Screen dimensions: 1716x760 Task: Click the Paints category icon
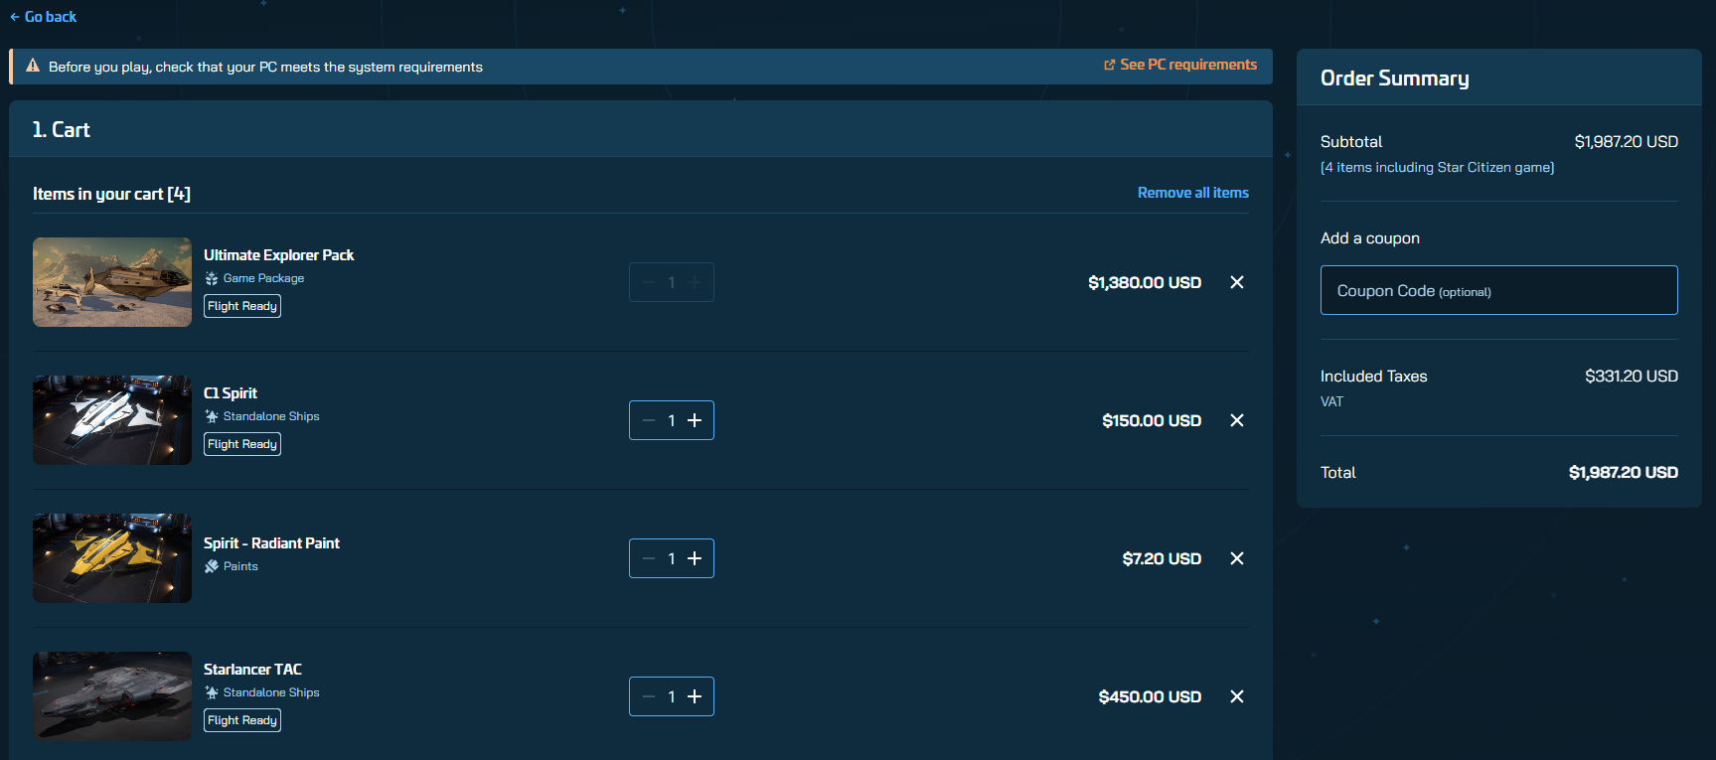[212, 566]
